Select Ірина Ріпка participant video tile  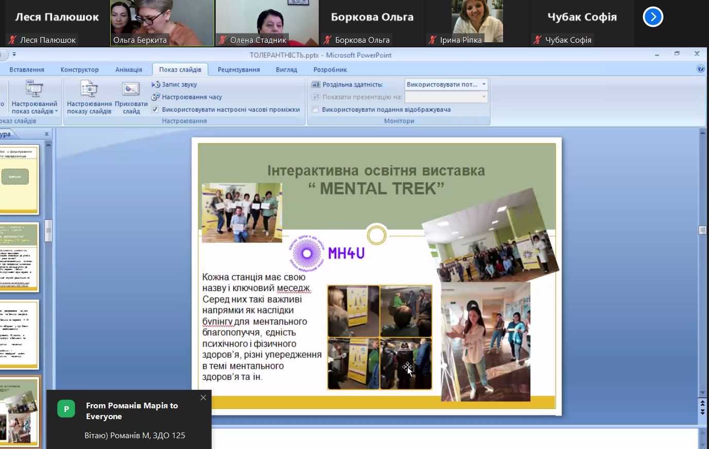pos(477,23)
